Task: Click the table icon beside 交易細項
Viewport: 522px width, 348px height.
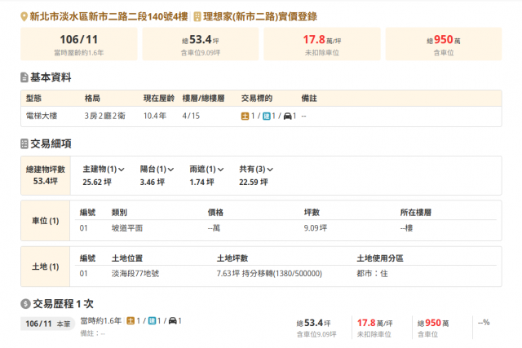Action: pos(24,143)
